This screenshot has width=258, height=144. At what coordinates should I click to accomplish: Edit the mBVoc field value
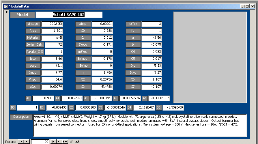102,52
